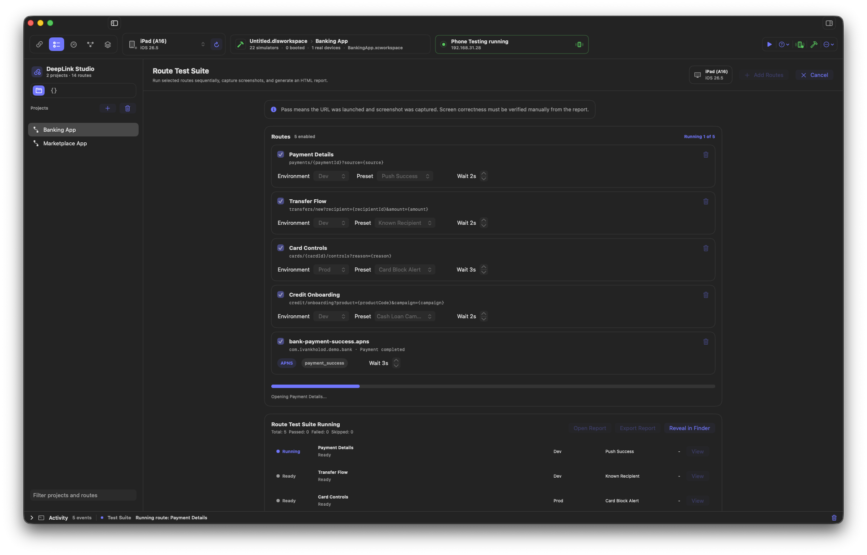Click Reveal in Finder
Image resolution: width=867 pixels, height=555 pixels.
coord(689,428)
